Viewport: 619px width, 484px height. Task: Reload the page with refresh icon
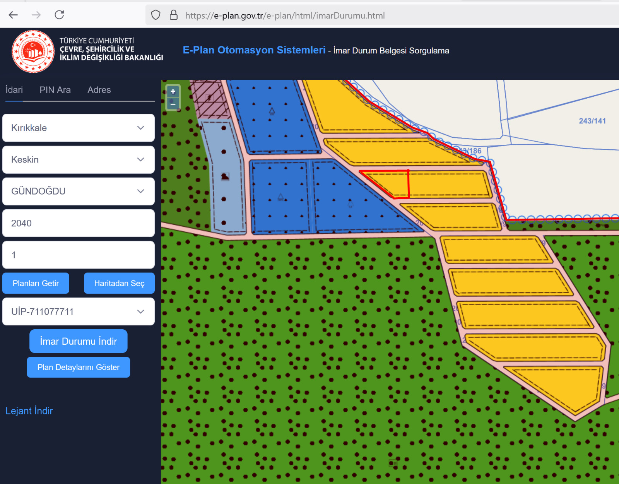coord(59,15)
